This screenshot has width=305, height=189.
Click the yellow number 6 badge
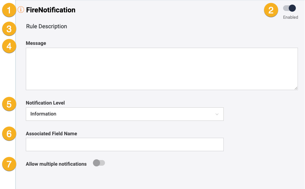coord(9,134)
